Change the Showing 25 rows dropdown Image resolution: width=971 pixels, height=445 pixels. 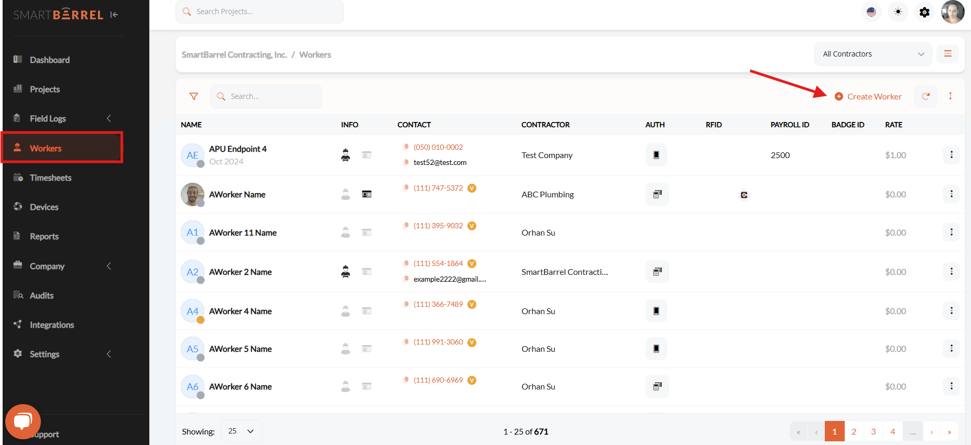coord(242,431)
